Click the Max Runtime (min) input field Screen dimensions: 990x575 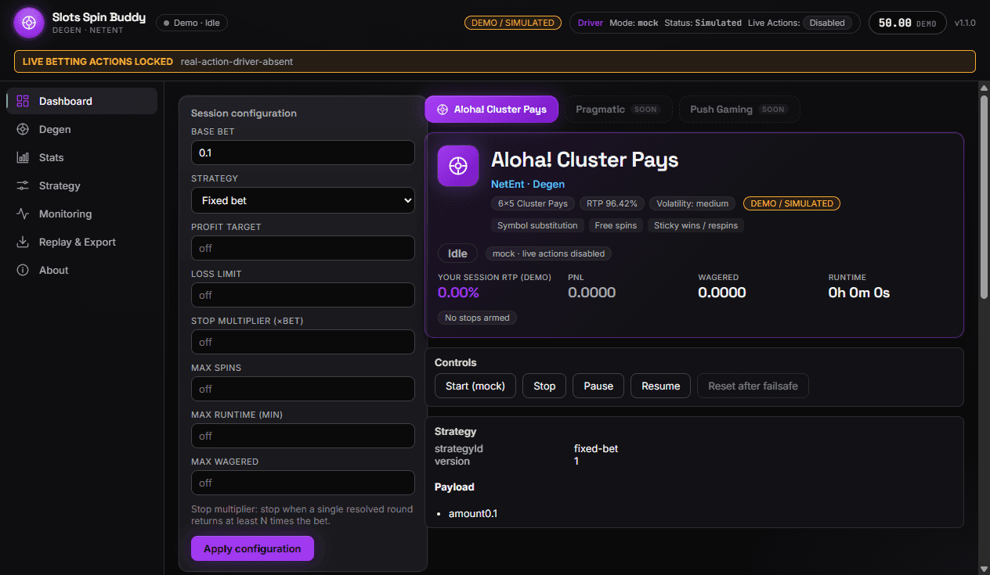point(303,436)
